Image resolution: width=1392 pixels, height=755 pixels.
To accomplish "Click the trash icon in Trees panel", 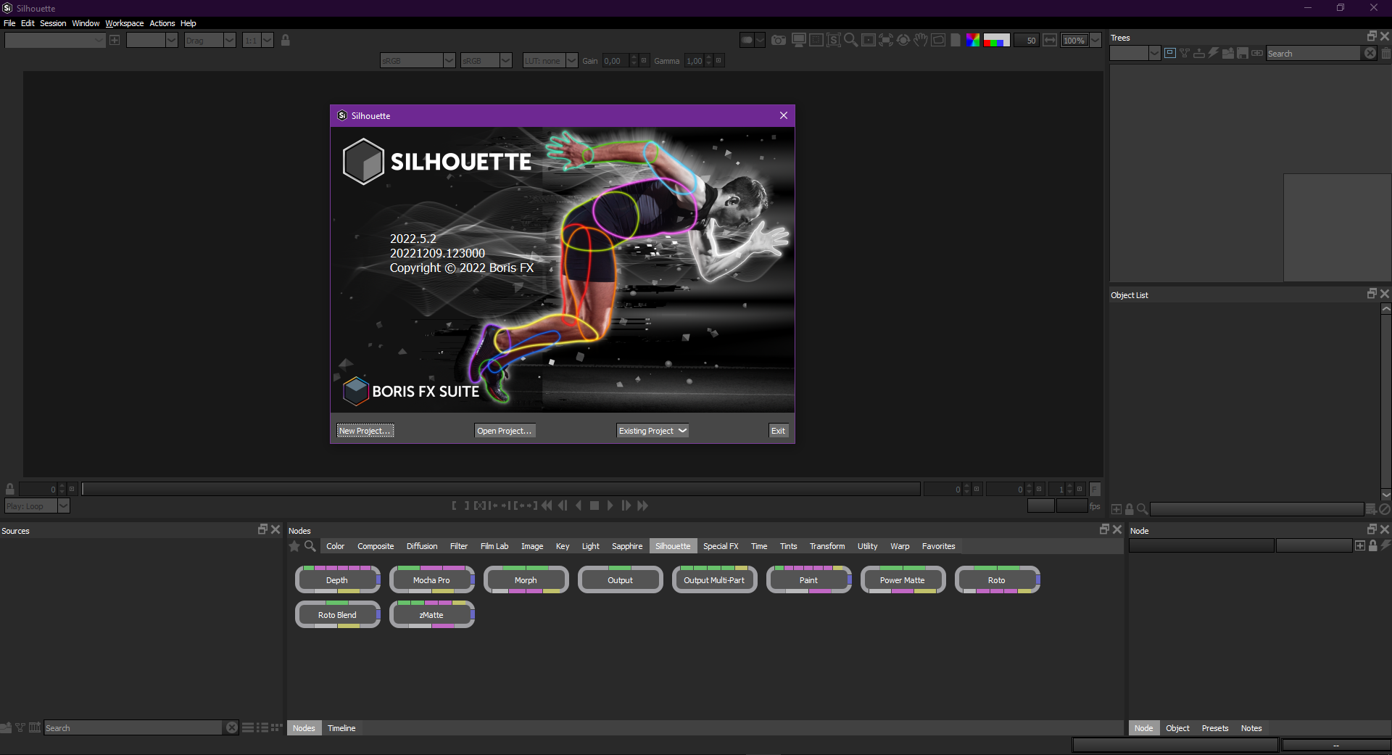I will [1386, 53].
